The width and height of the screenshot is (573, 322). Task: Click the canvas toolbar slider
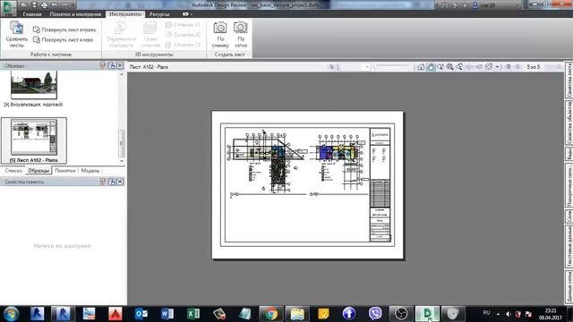point(393,67)
